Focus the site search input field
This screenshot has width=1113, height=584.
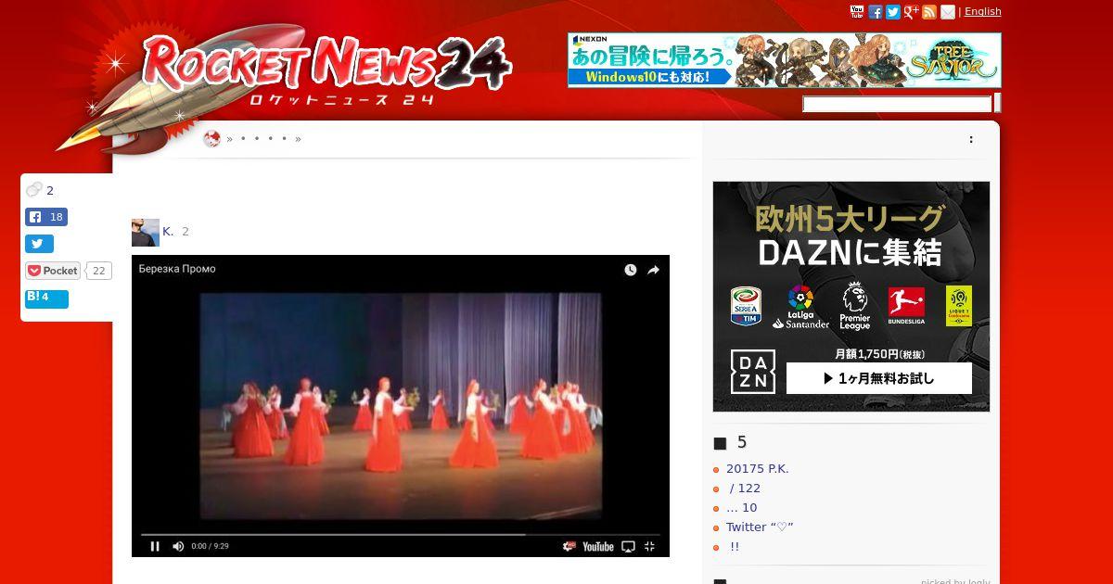click(897, 104)
